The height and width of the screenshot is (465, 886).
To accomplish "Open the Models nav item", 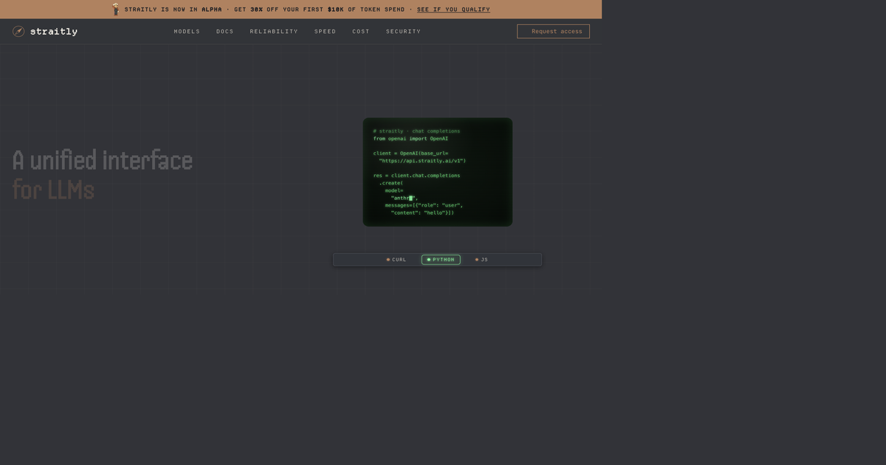I will [x=187, y=32].
